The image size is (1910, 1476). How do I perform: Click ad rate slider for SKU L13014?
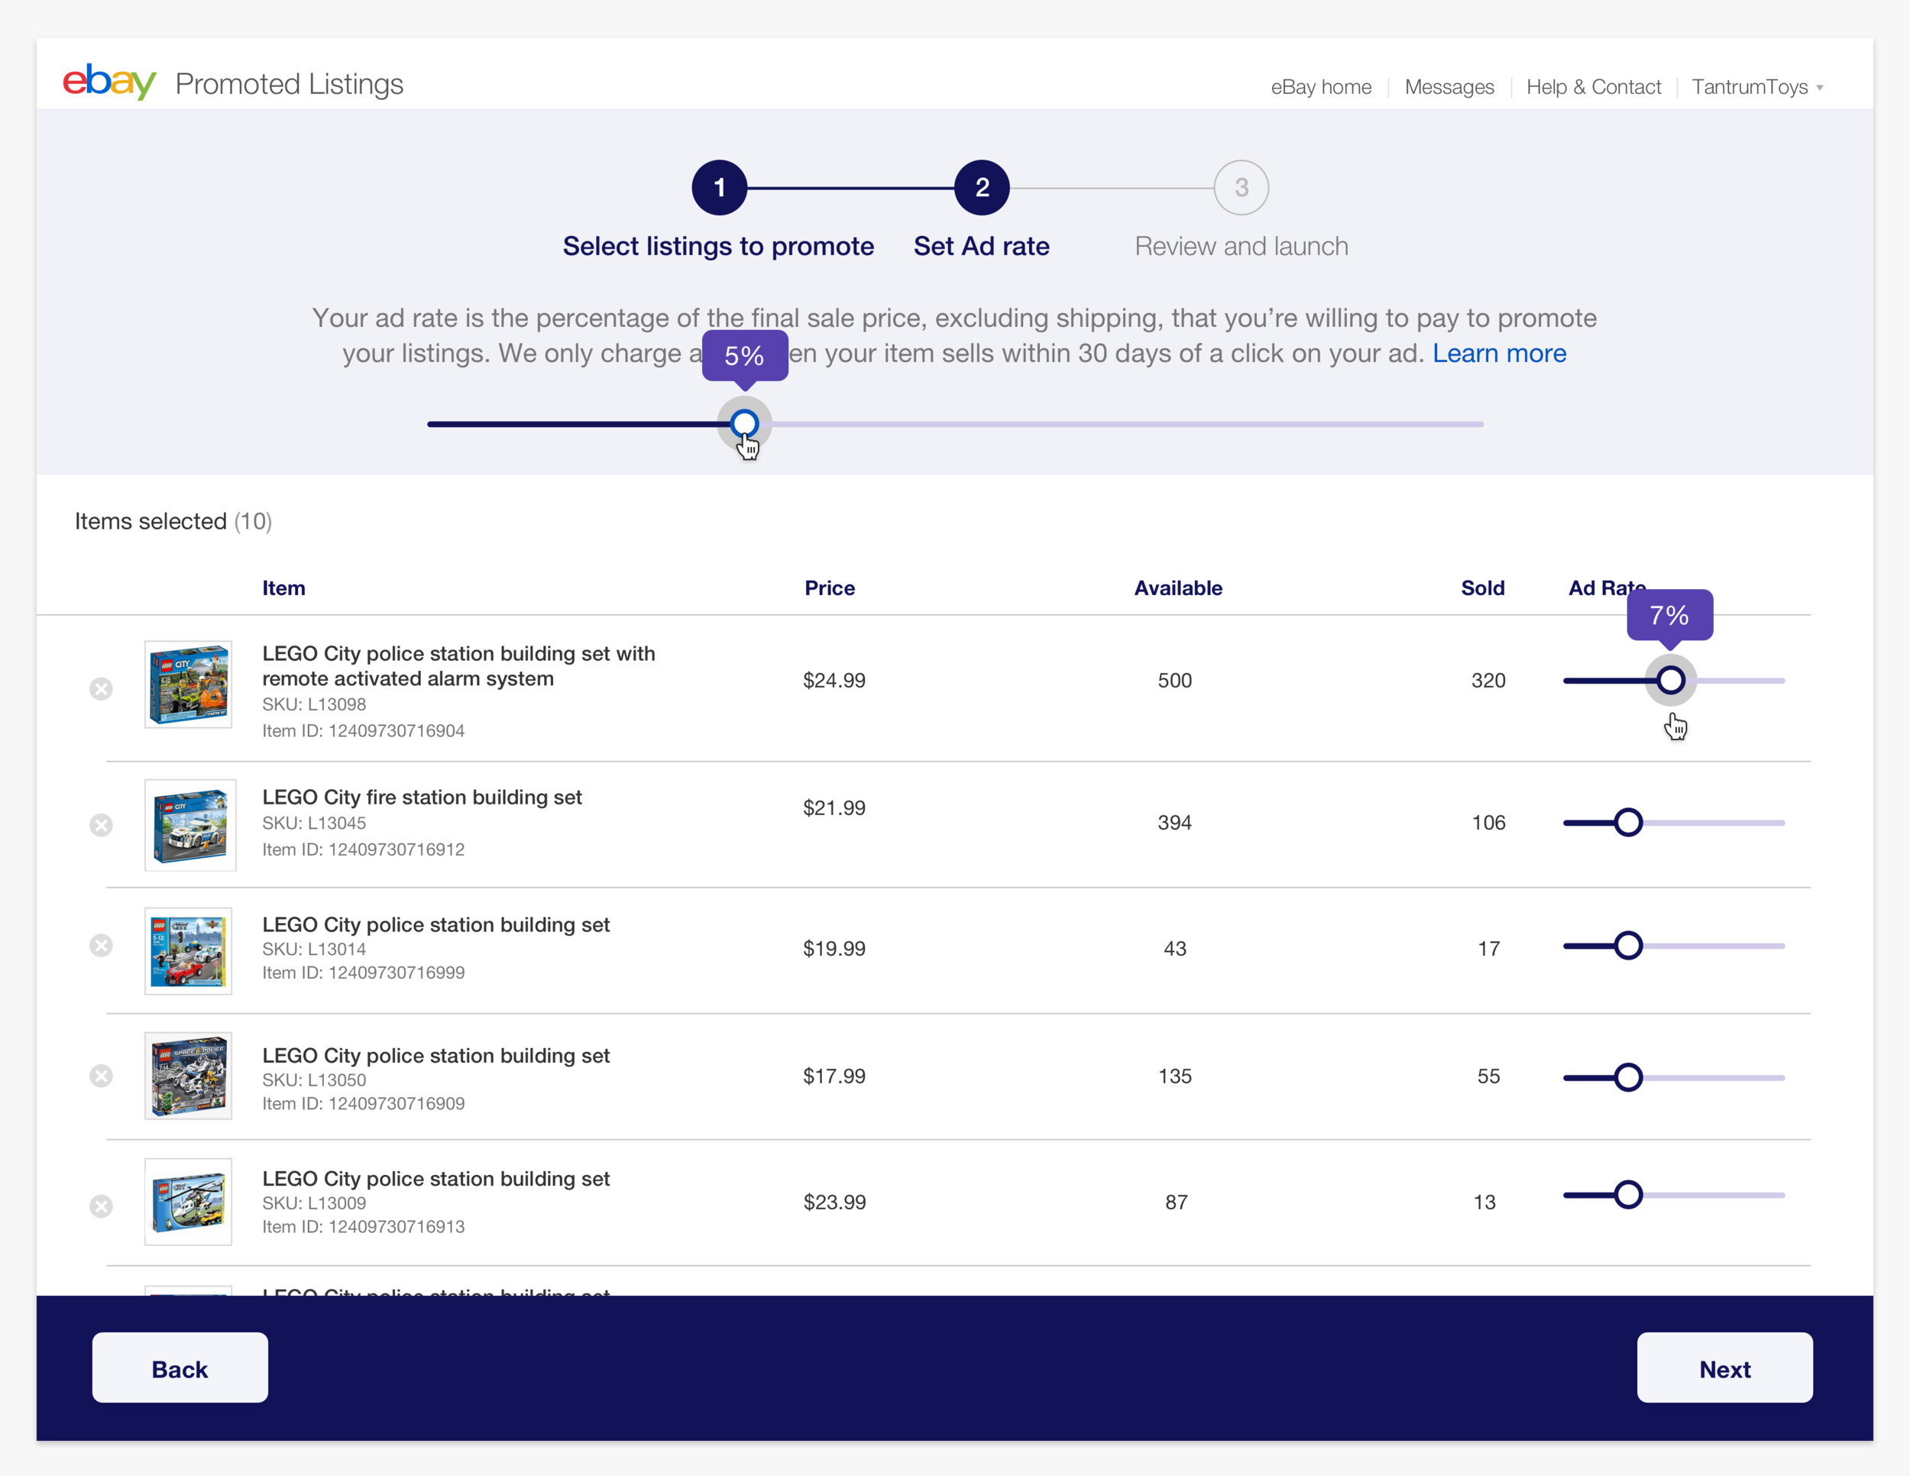pyautogui.click(x=1627, y=945)
